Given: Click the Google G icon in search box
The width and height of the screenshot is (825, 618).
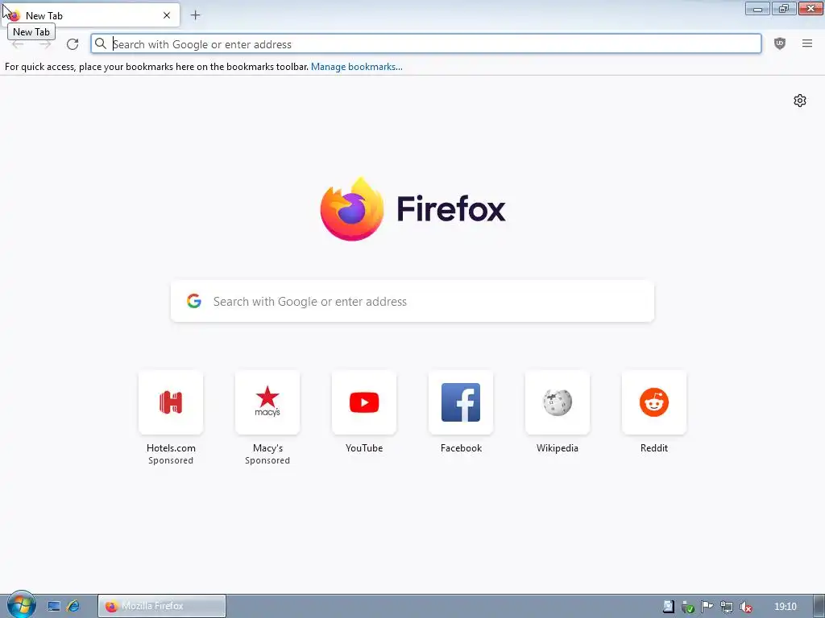Looking at the screenshot, I should [x=194, y=301].
